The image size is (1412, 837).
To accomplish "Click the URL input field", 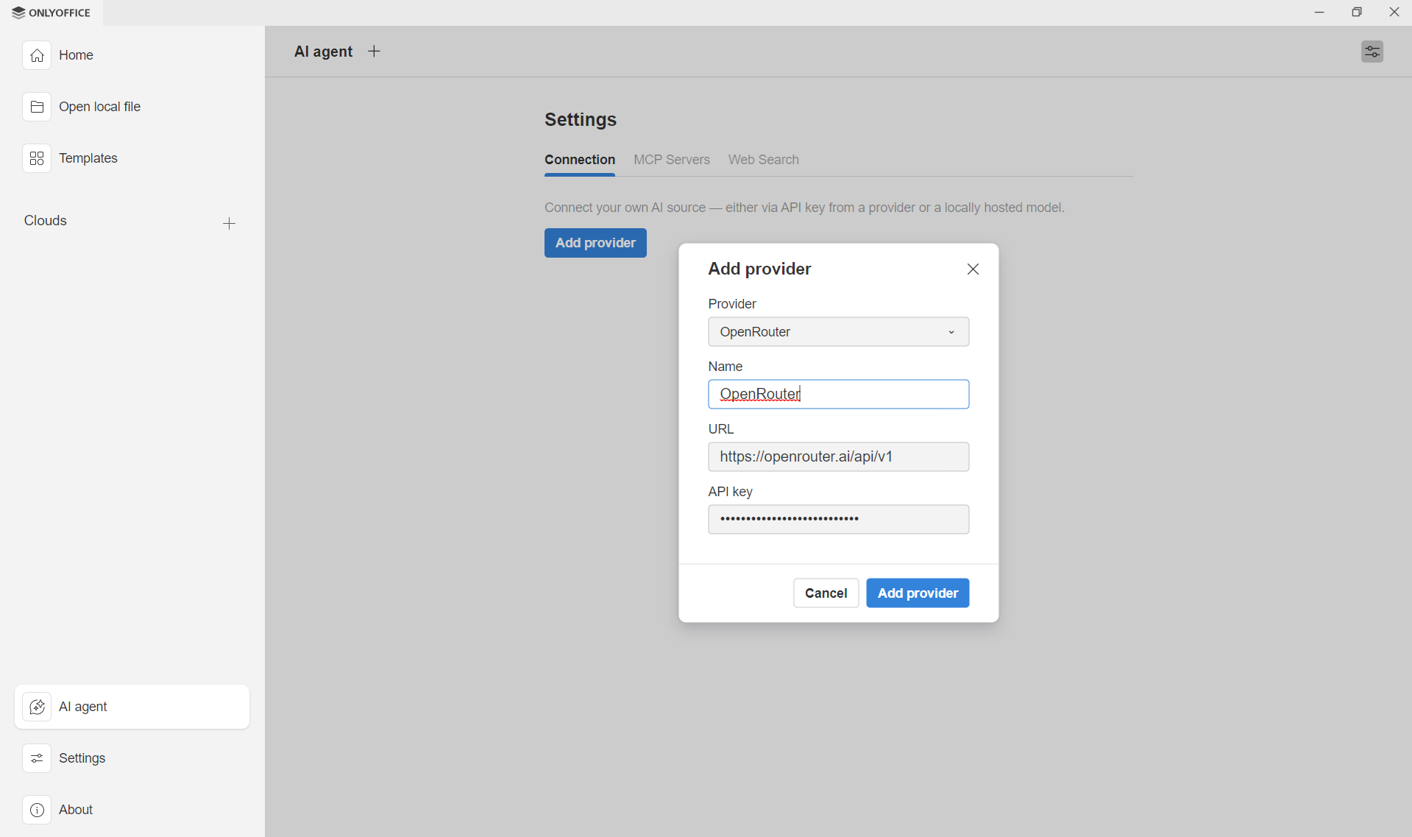I will (x=838, y=457).
